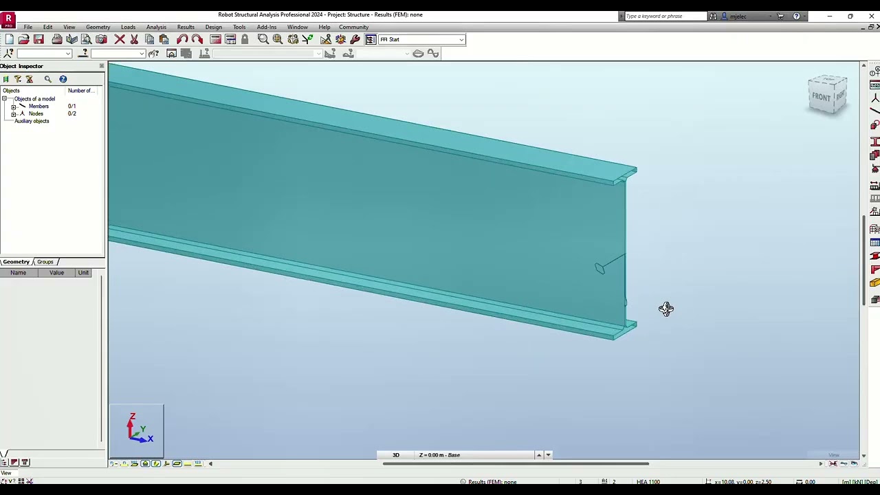The height and width of the screenshot is (495, 880).
Task: Open the mjelec user account dropdown
Action: pyautogui.click(x=770, y=16)
